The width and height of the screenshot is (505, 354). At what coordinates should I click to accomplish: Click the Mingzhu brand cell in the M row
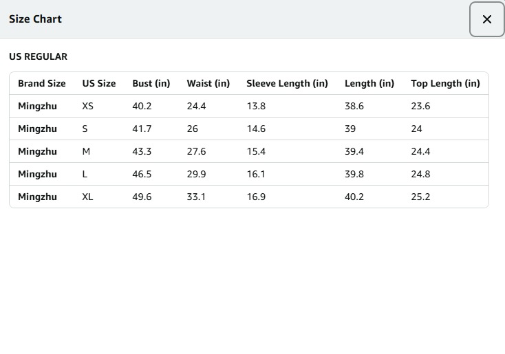coord(37,151)
